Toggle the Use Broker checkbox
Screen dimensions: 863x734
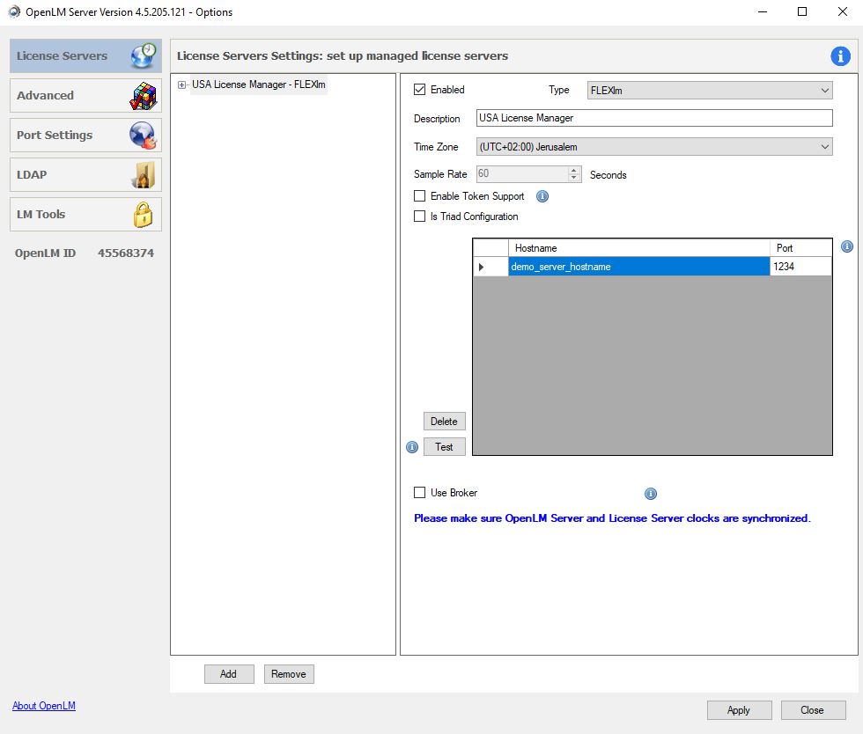pos(420,493)
